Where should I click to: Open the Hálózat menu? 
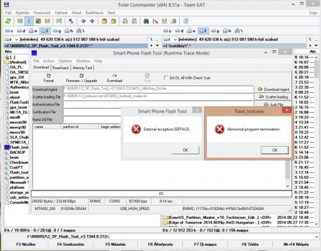[61, 13]
